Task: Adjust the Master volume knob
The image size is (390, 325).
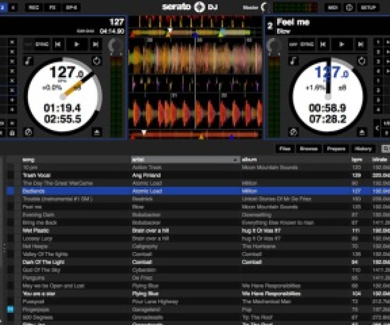Action: [265, 7]
